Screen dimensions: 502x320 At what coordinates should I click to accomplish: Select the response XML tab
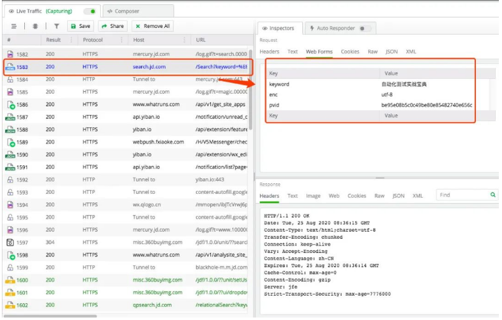coord(417,196)
